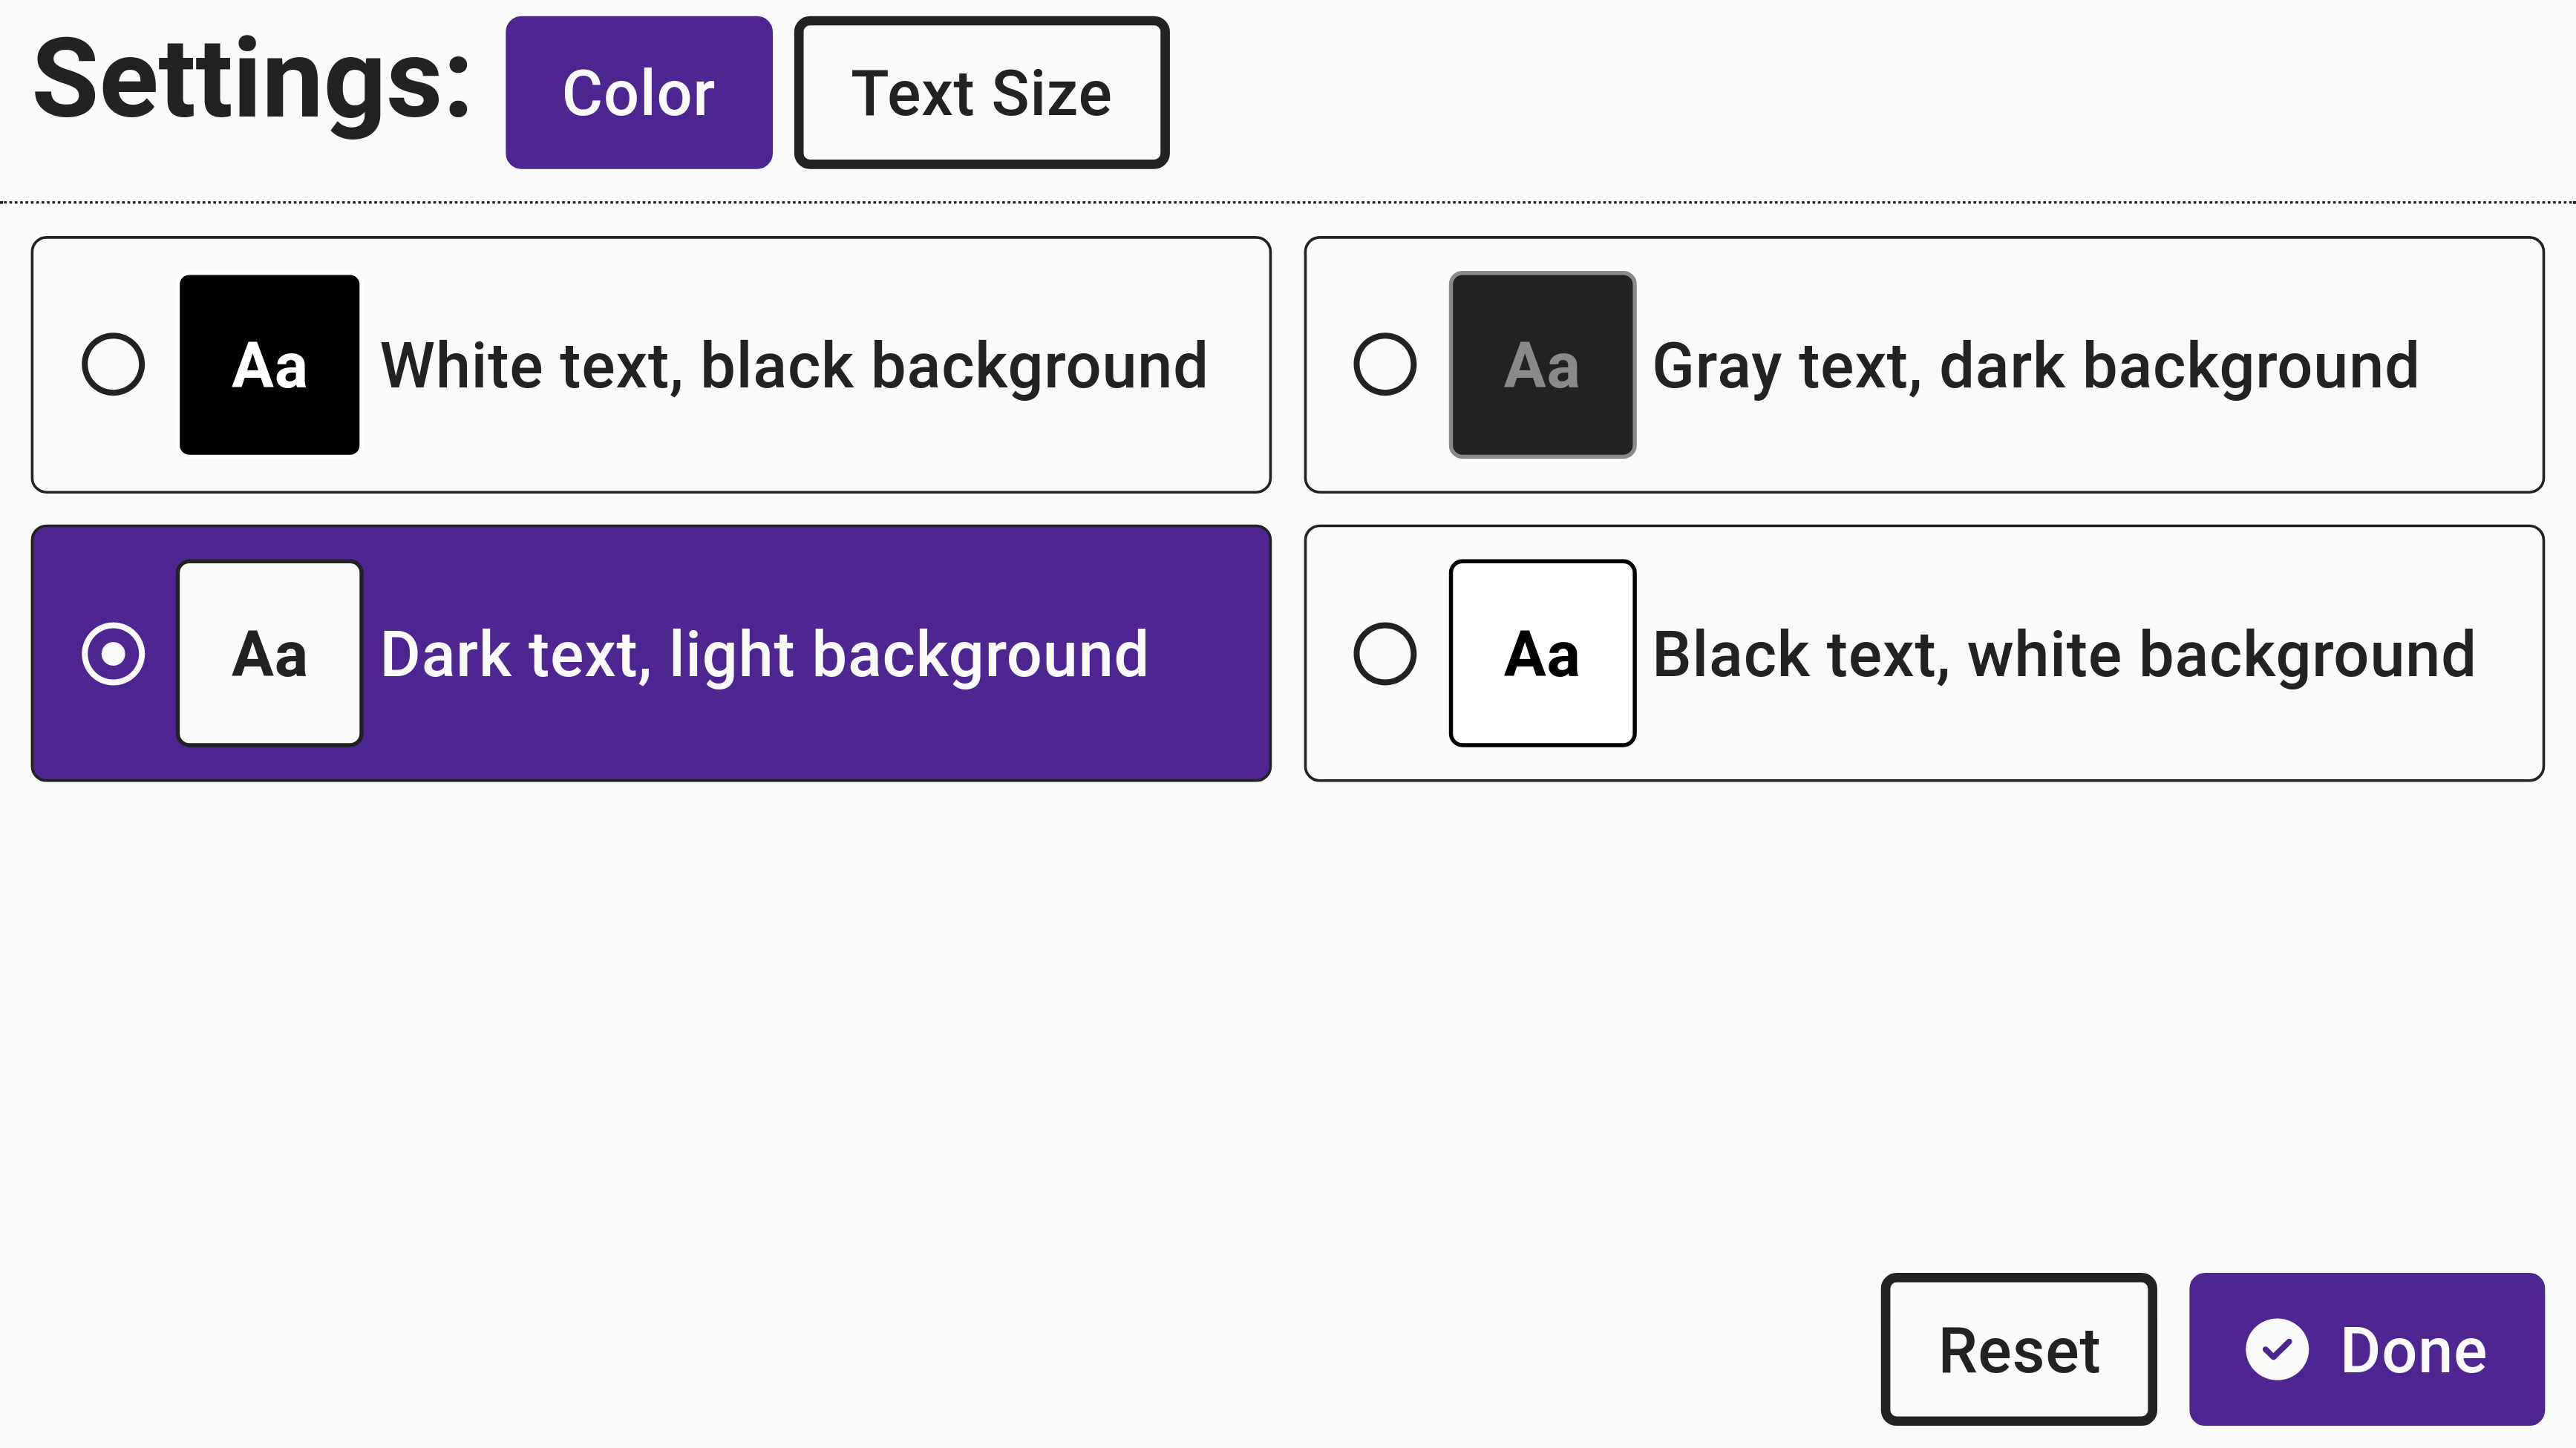Click the dark gray Aa preview swatch
Image resolution: width=2576 pixels, height=1448 pixels.
pos(1542,364)
